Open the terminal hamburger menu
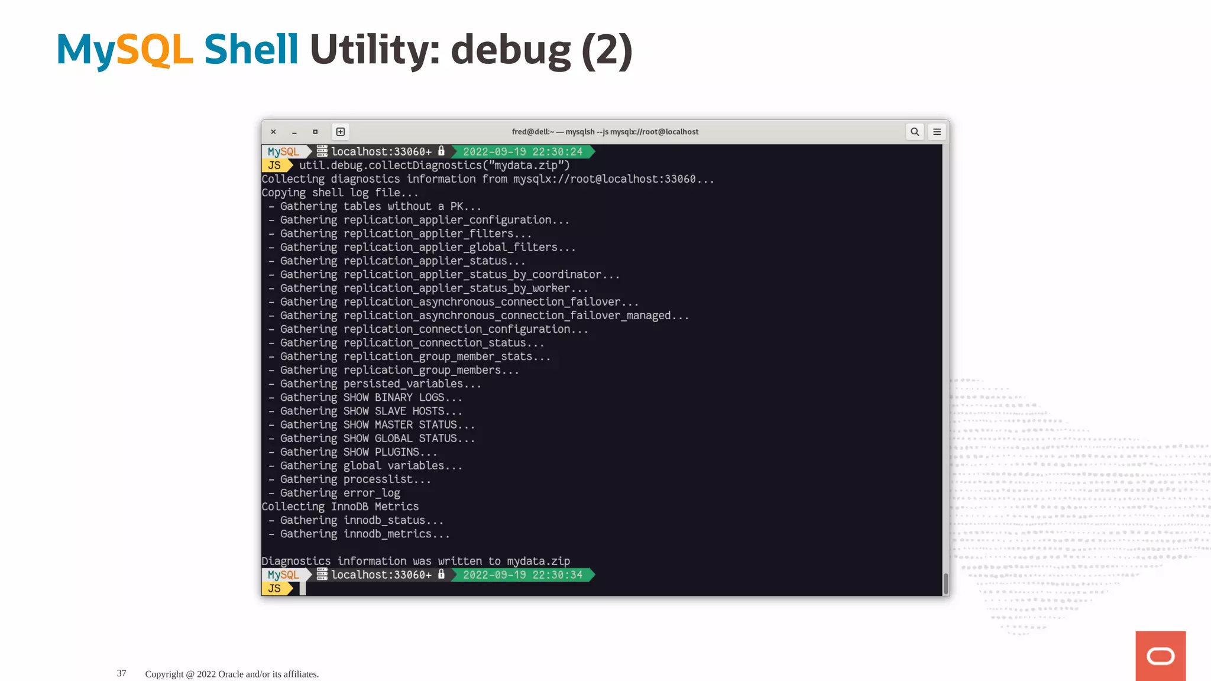Viewport: 1211px width, 681px height. (x=937, y=132)
